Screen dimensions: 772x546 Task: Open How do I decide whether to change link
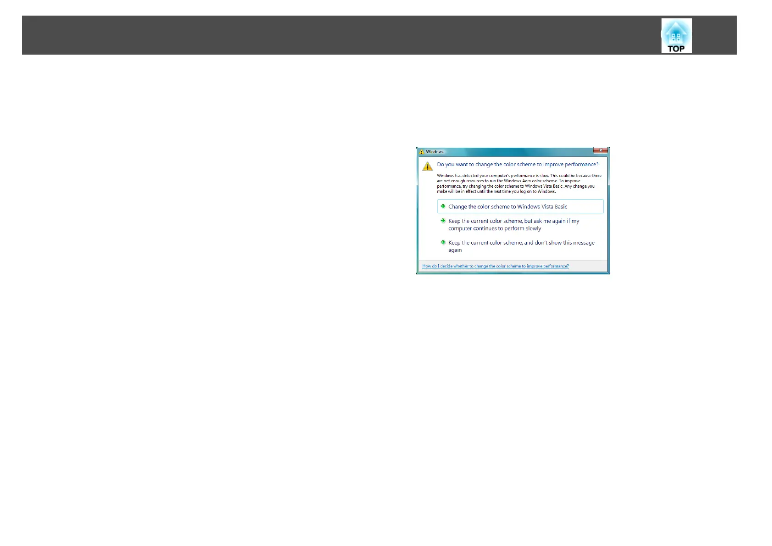[496, 266]
